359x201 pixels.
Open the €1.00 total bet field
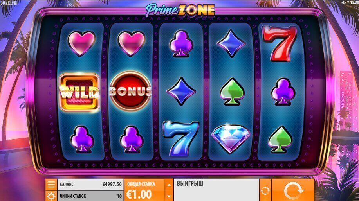point(144,190)
